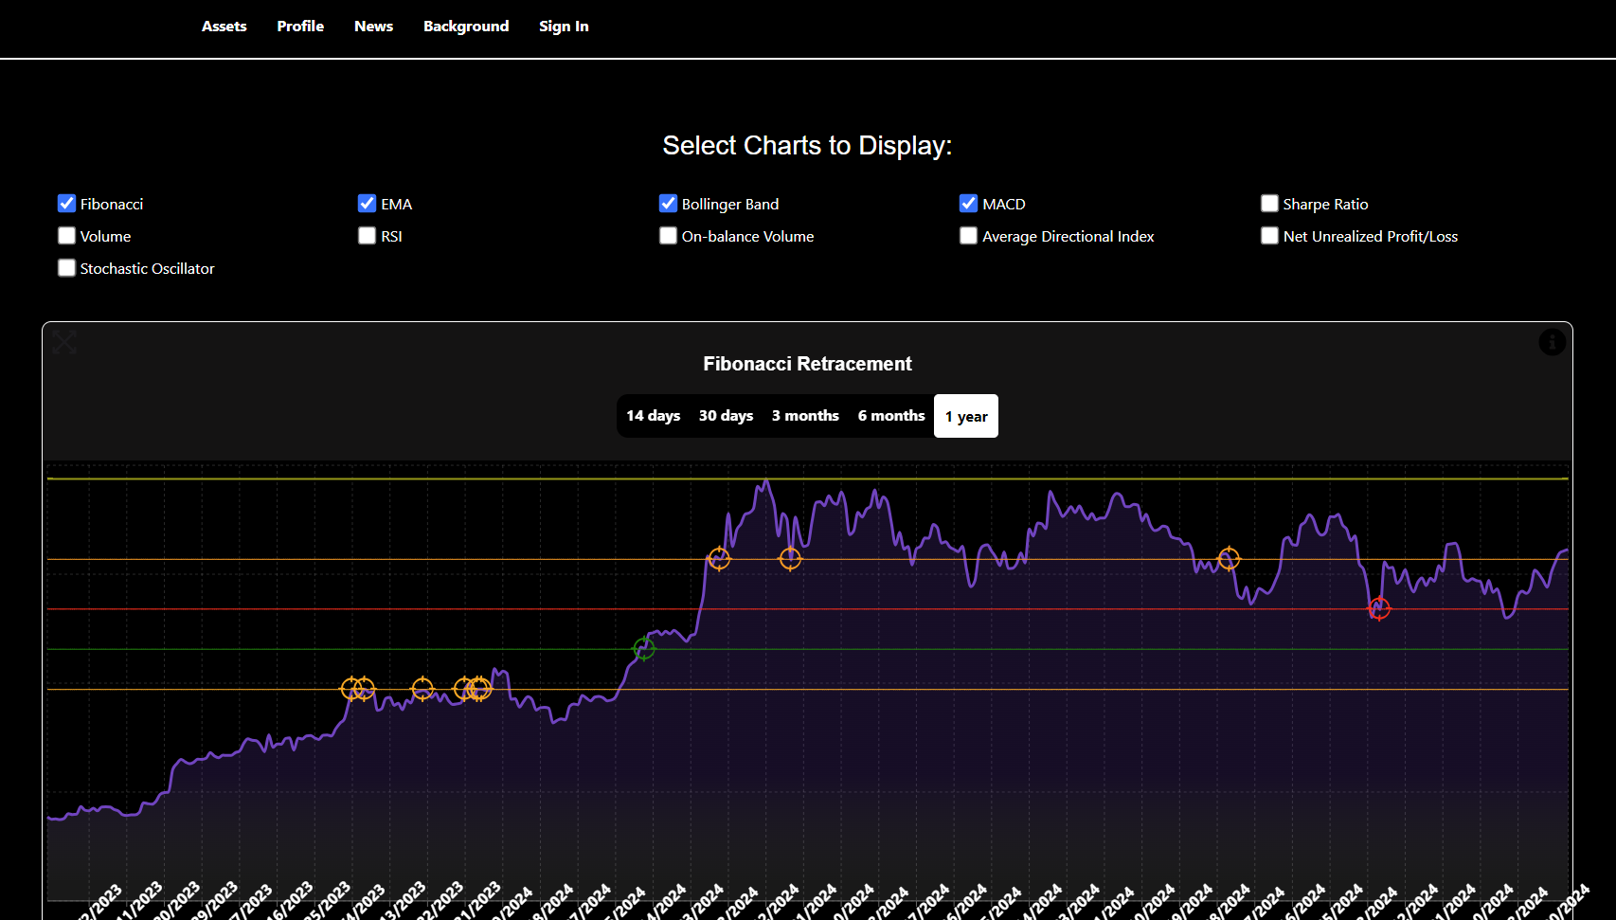
Task: Check Net Unrealized Profit/Loss option
Action: point(1270,236)
